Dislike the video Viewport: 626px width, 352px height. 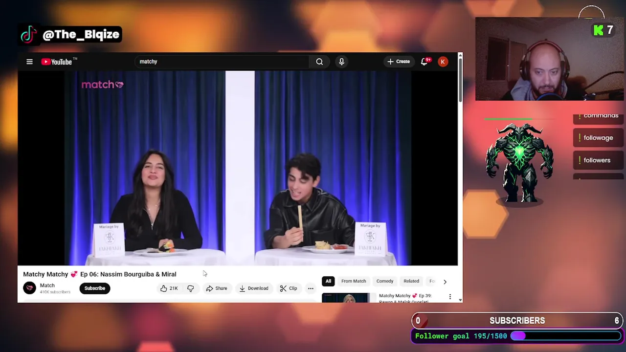pyautogui.click(x=190, y=288)
